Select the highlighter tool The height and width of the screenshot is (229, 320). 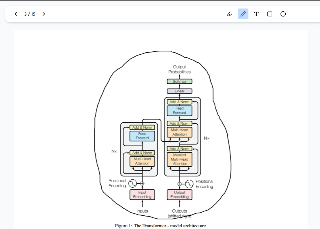point(229,14)
